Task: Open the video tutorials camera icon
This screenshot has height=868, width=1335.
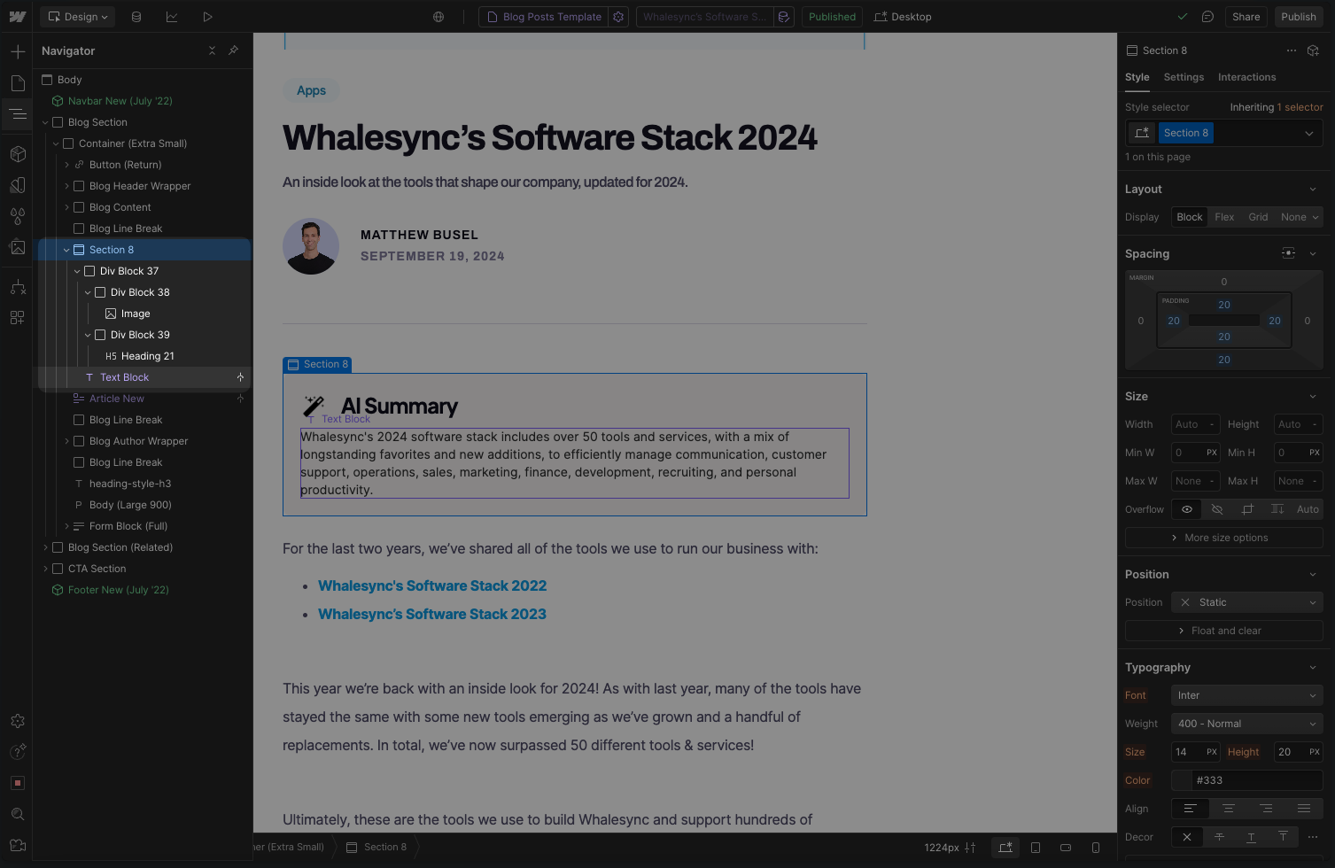Action: coord(18,845)
